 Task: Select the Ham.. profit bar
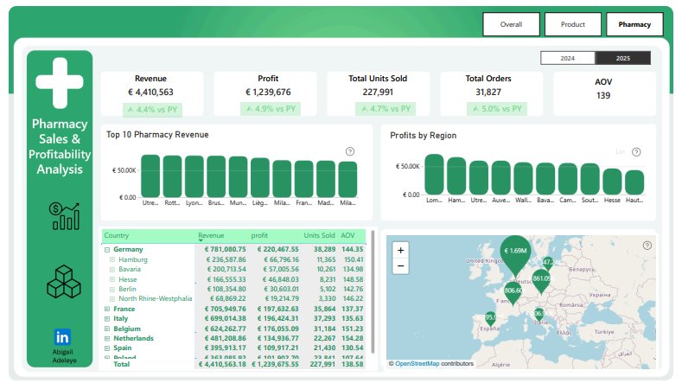click(x=456, y=176)
